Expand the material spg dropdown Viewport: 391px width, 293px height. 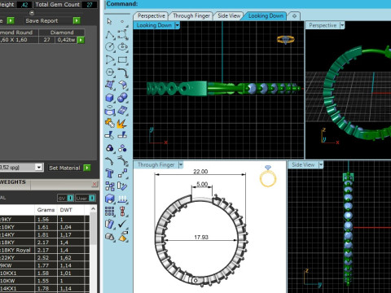[39, 168]
